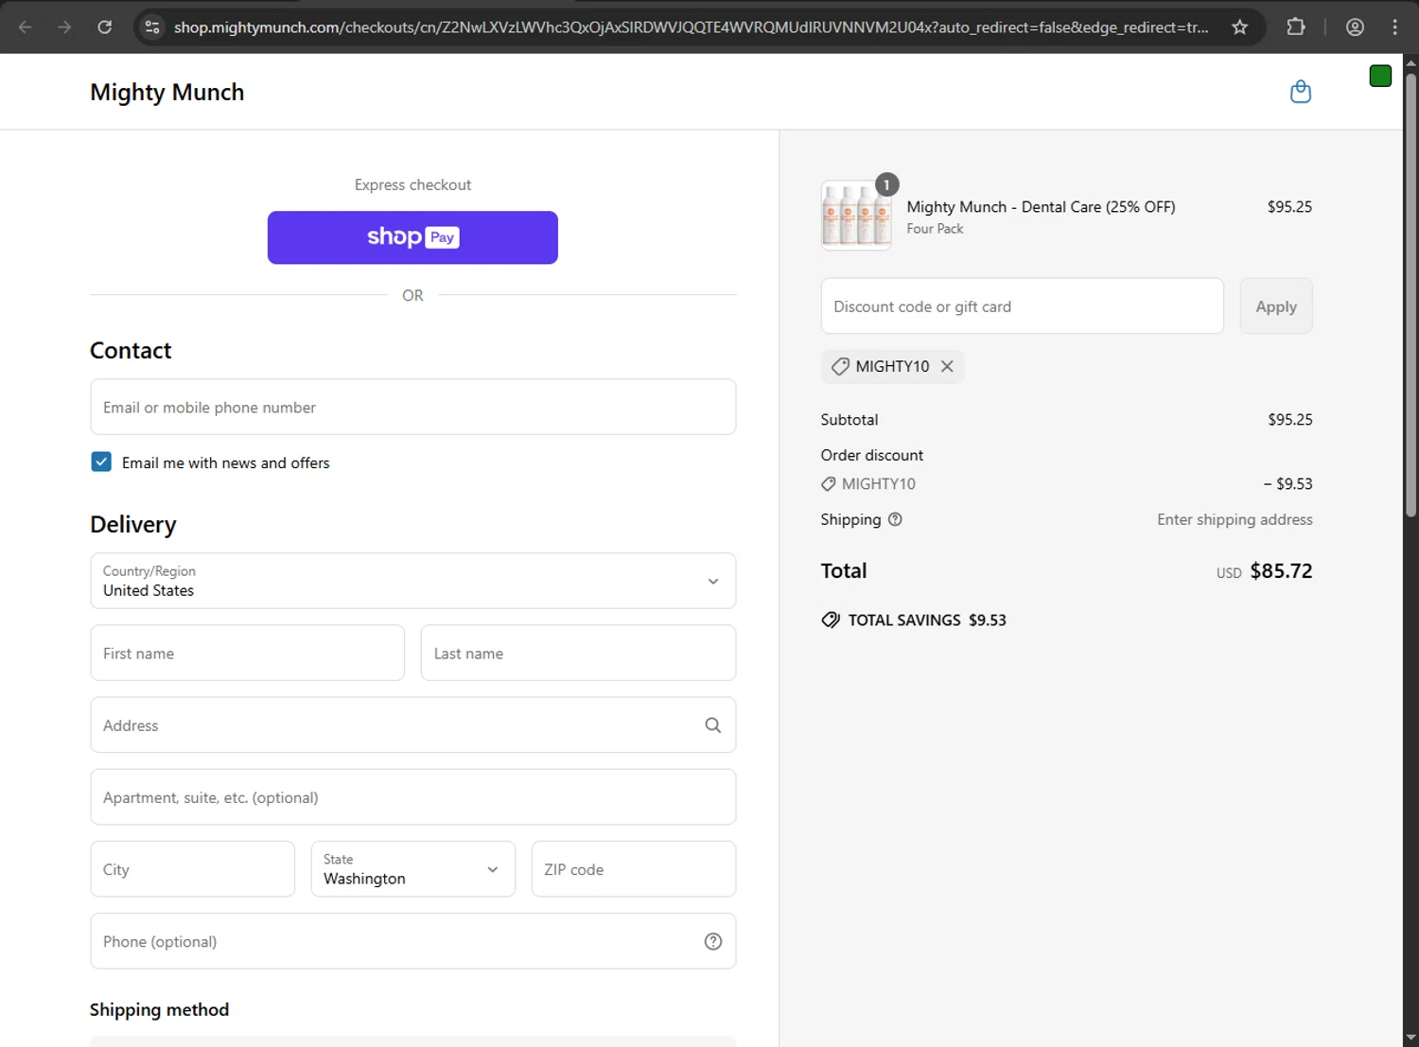
Task: Click the address search magnifier icon
Action: point(713,725)
